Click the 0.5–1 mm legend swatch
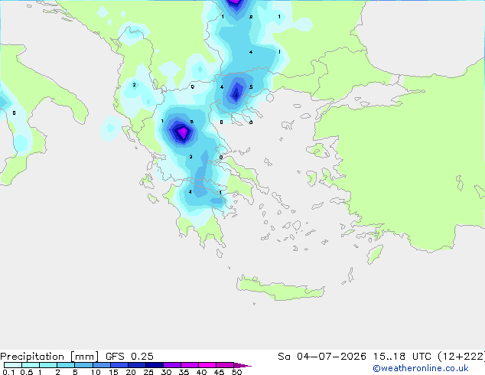 coord(31,365)
